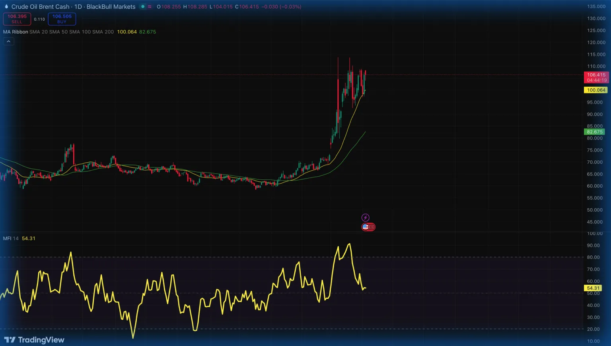Screen dimensions: 611x346
Task: Click the pink data delay wave icon
Action: [150, 6]
